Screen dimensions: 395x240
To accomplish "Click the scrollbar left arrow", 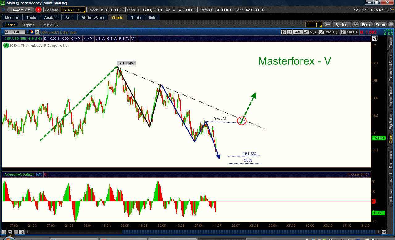I will 27,232.
